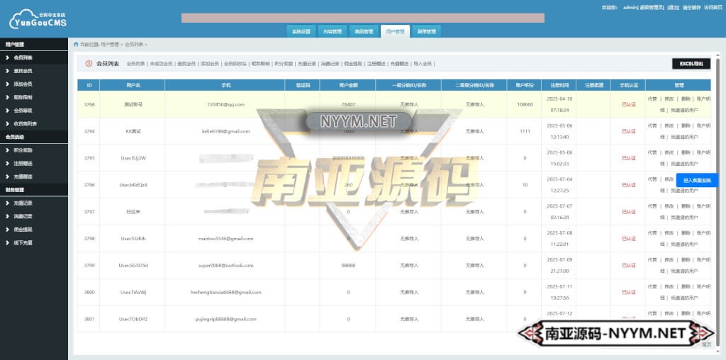Open the 系统设置 tab
This screenshot has width=726, height=360.
click(x=300, y=31)
